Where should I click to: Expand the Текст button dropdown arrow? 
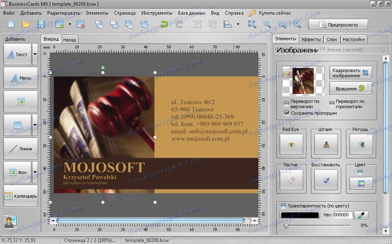click(35, 54)
